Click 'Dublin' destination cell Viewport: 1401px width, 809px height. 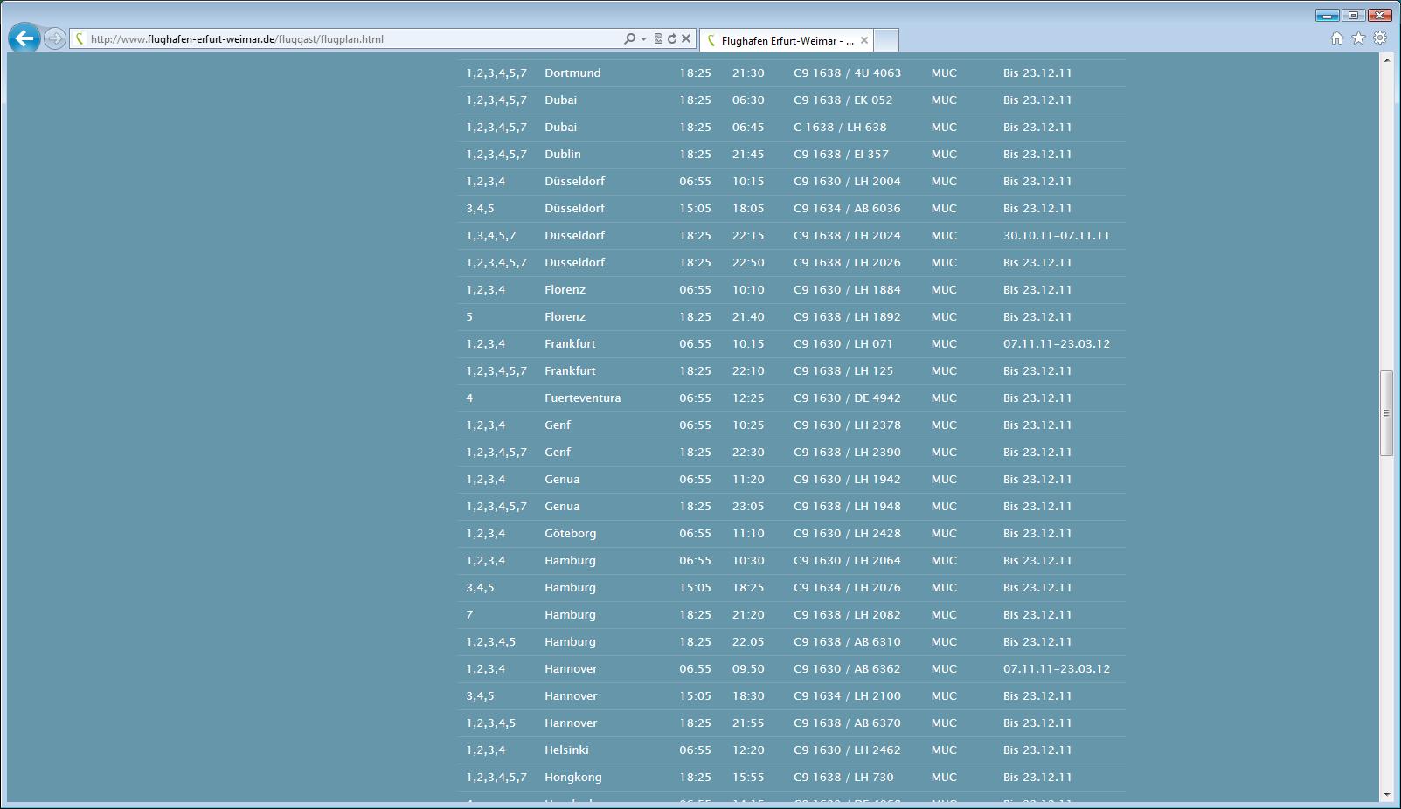coord(563,155)
